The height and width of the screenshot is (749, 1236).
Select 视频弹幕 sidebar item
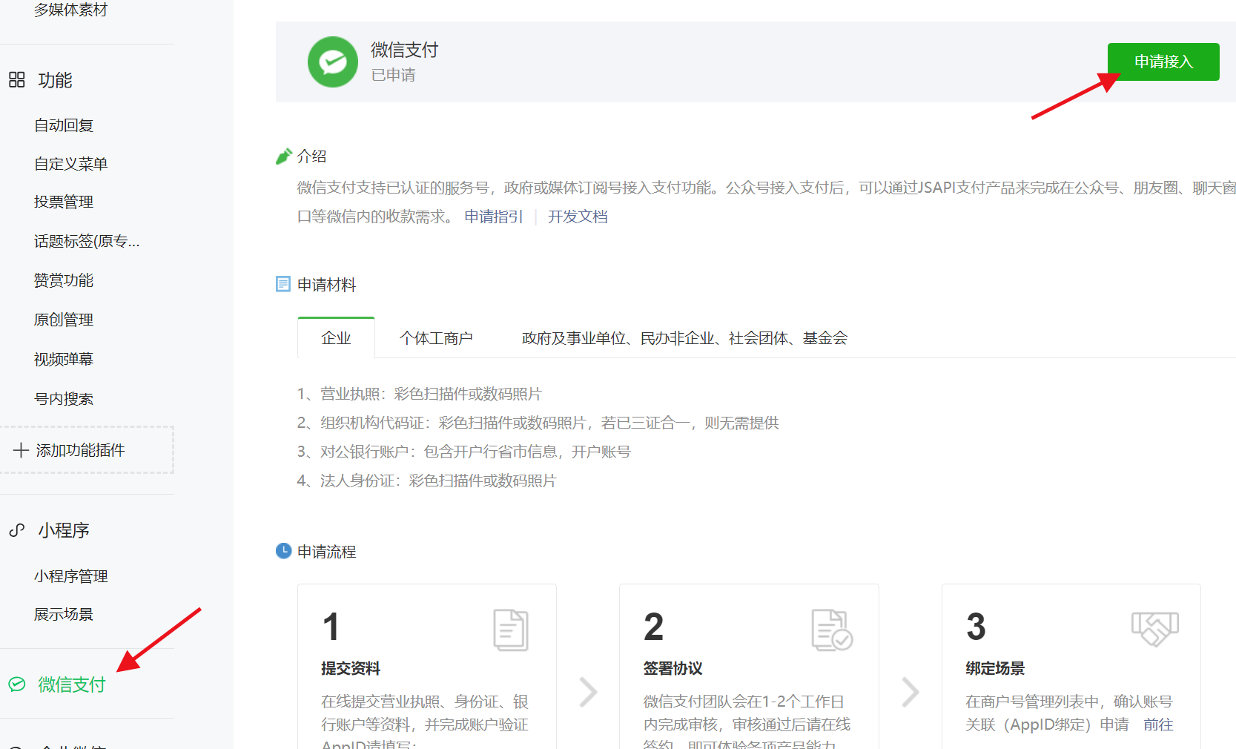tap(64, 359)
